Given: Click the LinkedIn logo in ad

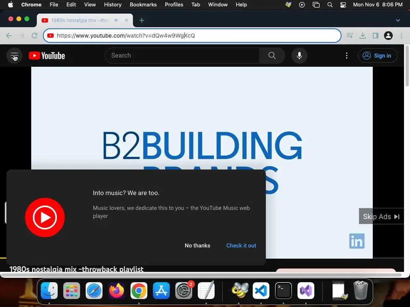Looking at the screenshot, I should coord(357,241).
